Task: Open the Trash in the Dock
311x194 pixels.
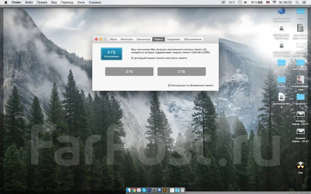Action: [x=183, y=190]
